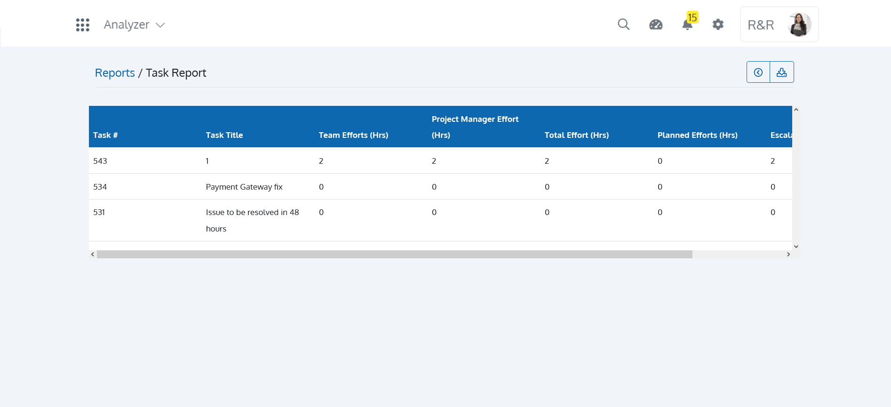
Task: Click the download report icon button
Action: (x=782, y=72)
